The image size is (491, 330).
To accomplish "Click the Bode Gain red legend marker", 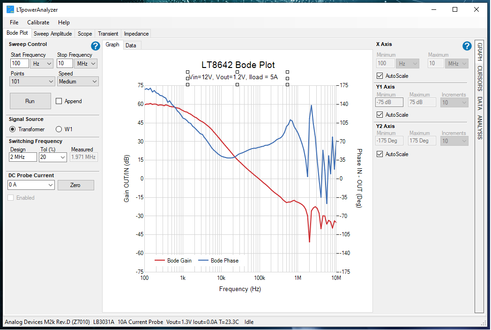I will pos(160,261).
